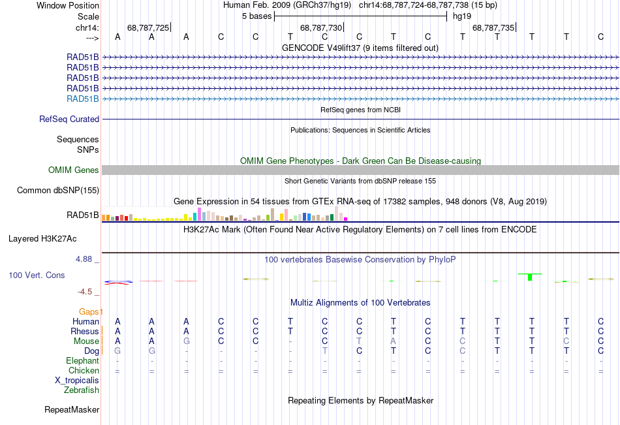Click the magenta last bar in GTEx chart
Screen dimensions: 620x425
click(346, 219)
